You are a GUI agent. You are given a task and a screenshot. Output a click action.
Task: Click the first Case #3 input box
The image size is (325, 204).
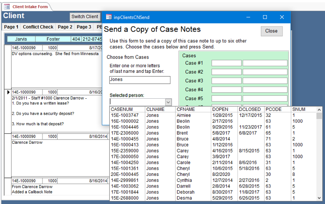click(226, 81)
